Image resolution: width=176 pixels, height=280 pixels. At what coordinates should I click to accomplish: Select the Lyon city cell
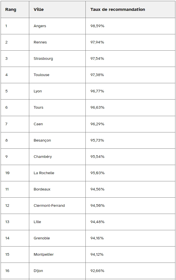click(x=57, y=91)
